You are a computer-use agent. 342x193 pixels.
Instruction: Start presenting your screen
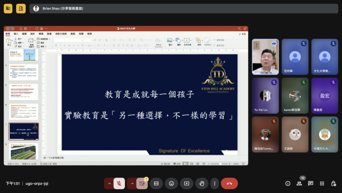187,183
